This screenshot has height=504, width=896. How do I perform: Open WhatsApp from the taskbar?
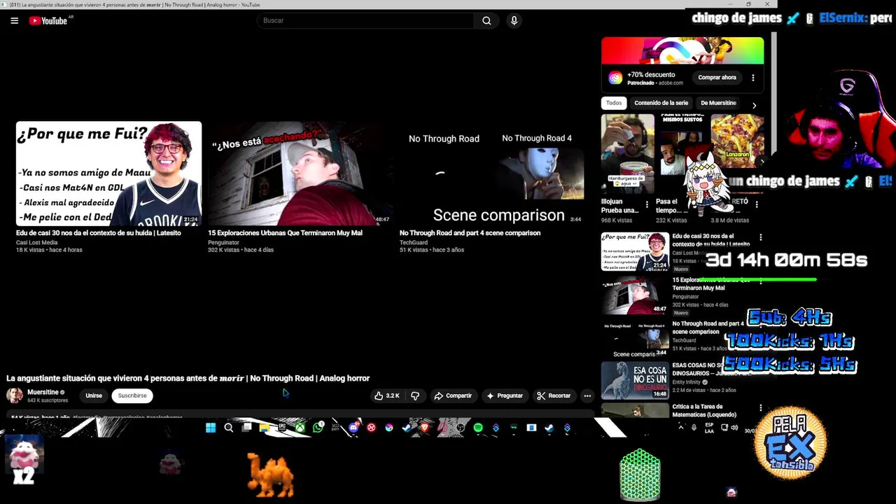pyautogui.click(x=318, y=428)
